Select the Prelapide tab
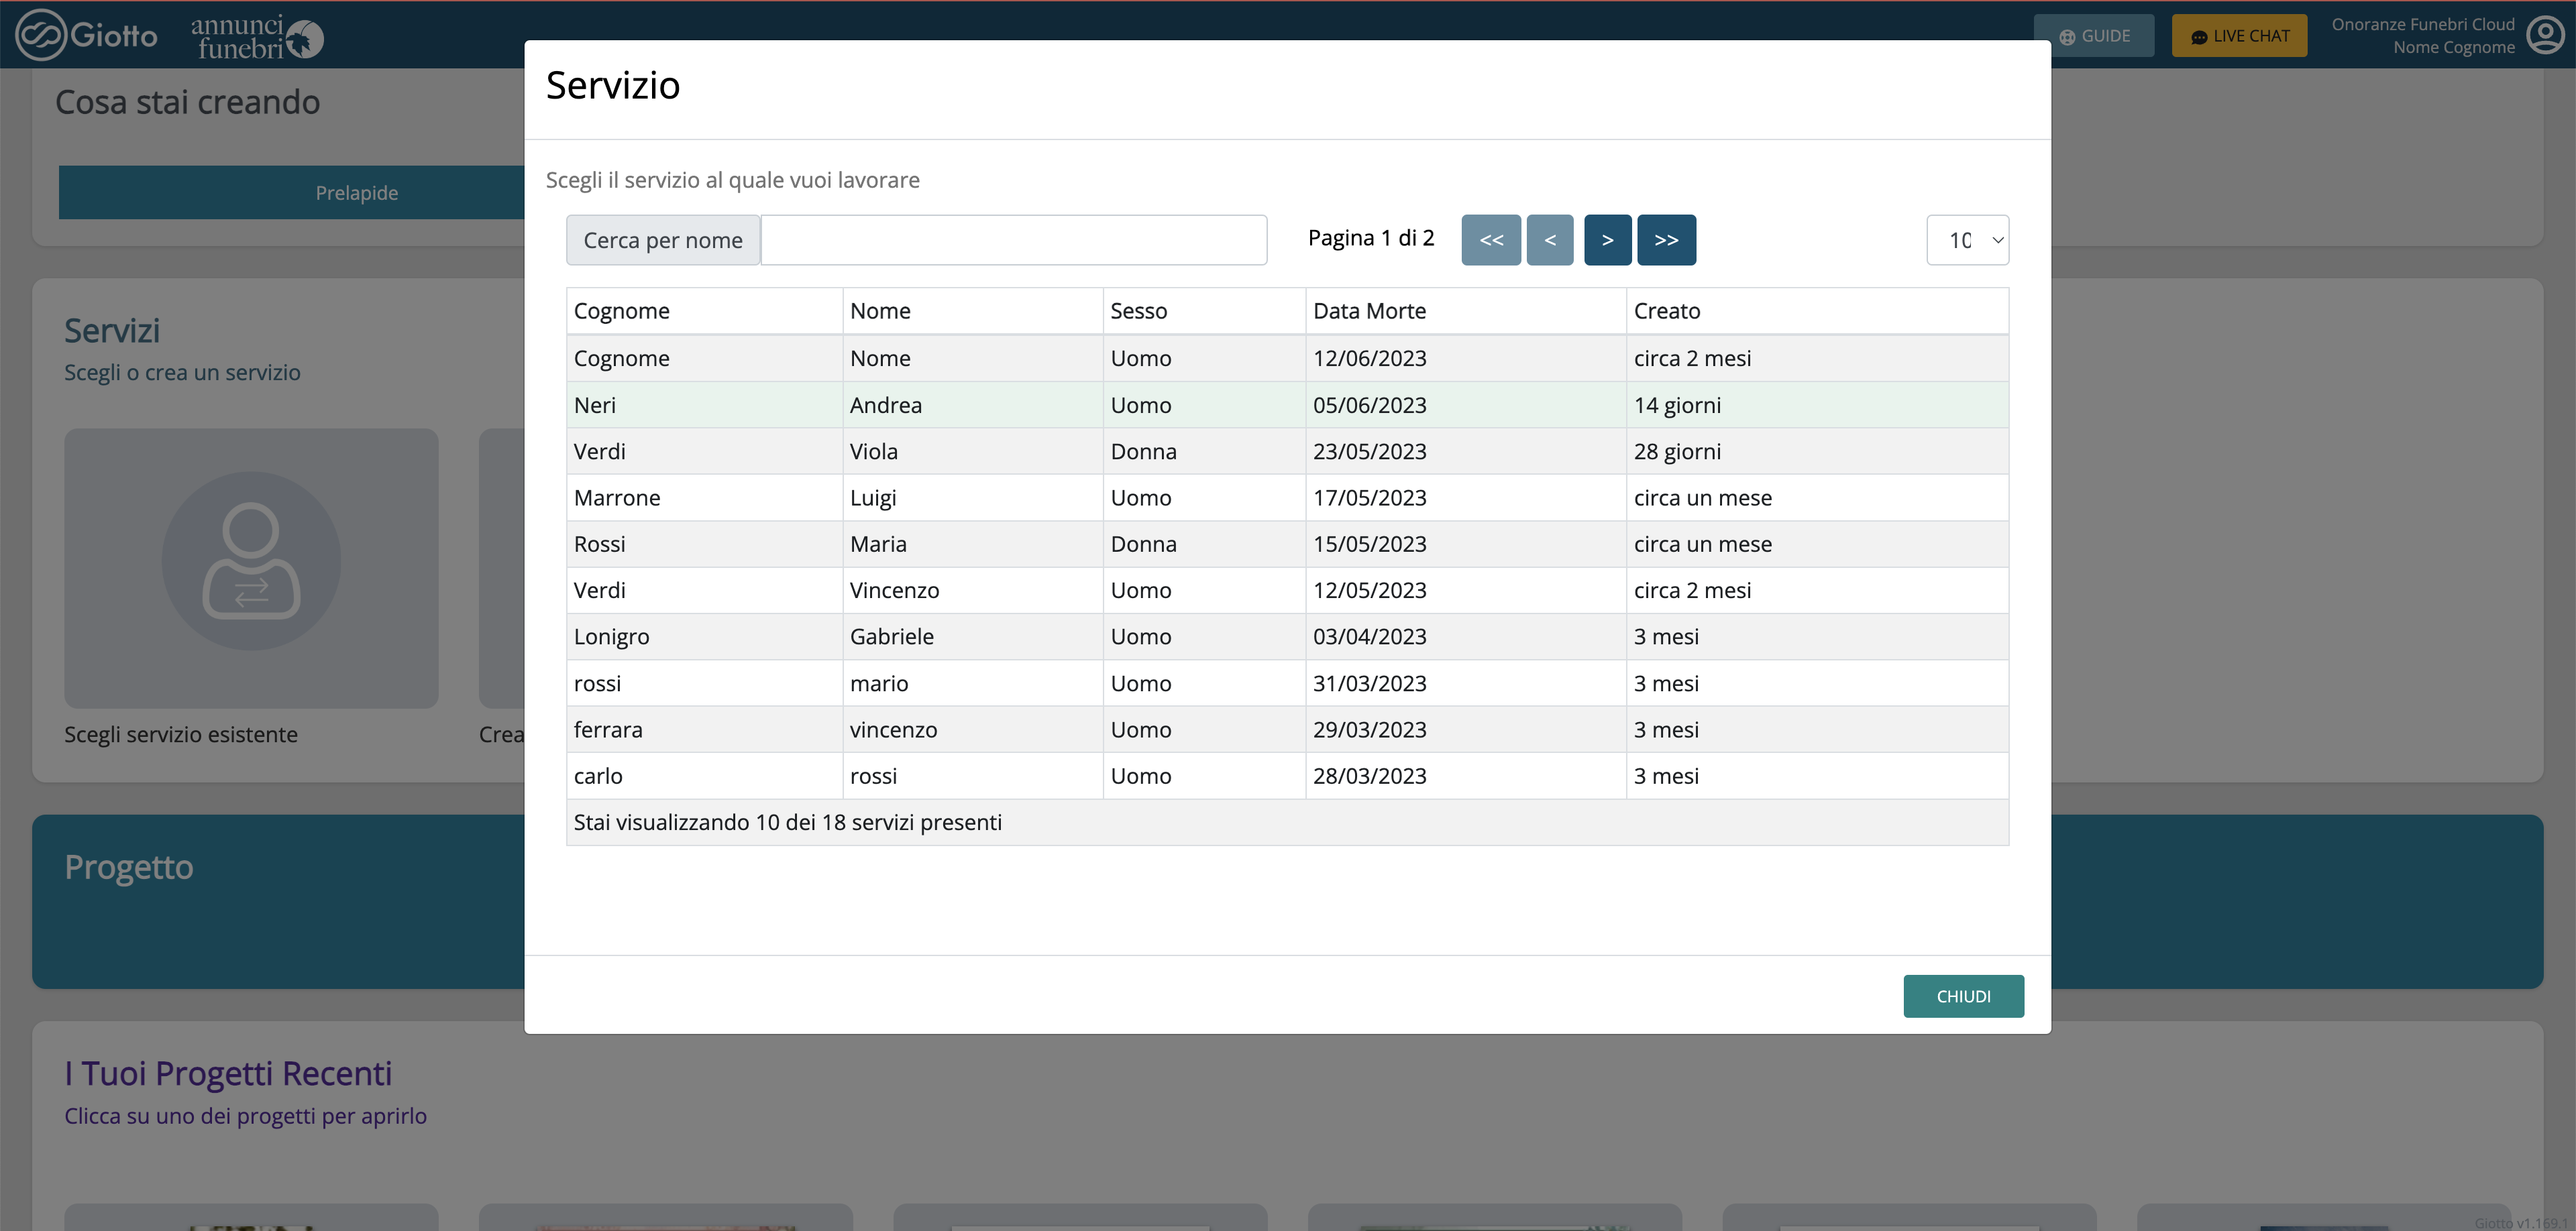This screenshot has height=1231, width=2576. pyautogui.click(x=356, y=193)
